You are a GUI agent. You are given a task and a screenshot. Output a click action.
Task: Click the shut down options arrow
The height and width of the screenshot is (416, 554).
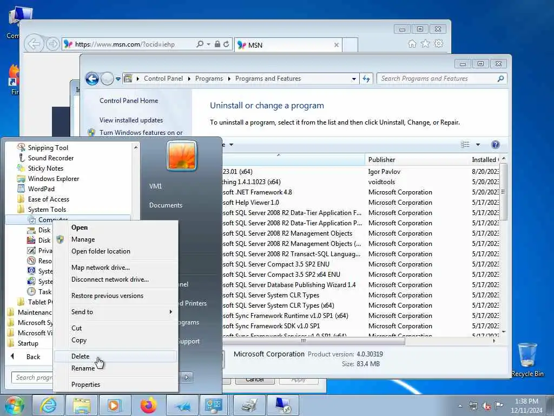[187, 378]
